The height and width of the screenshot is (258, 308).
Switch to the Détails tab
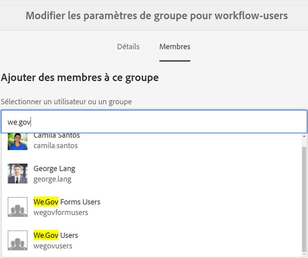tap(128, 46)
